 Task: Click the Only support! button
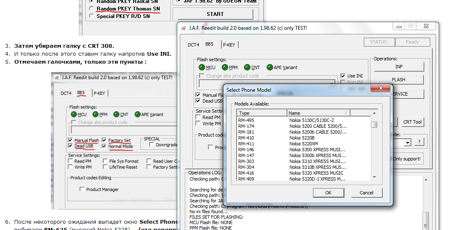408,159
